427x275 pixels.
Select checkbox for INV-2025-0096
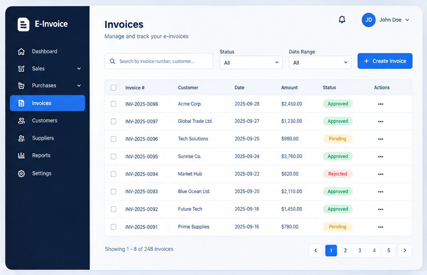pyautogui.click(x=113, y=139)
